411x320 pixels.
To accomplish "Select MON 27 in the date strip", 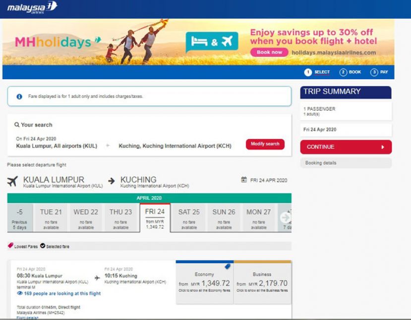I will click(258, 218).
